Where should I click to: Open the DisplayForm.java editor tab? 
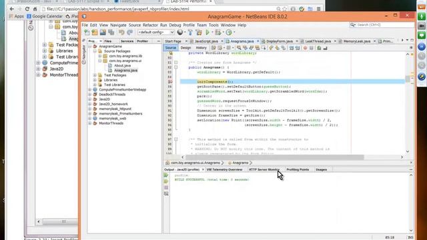pos(279,41)
